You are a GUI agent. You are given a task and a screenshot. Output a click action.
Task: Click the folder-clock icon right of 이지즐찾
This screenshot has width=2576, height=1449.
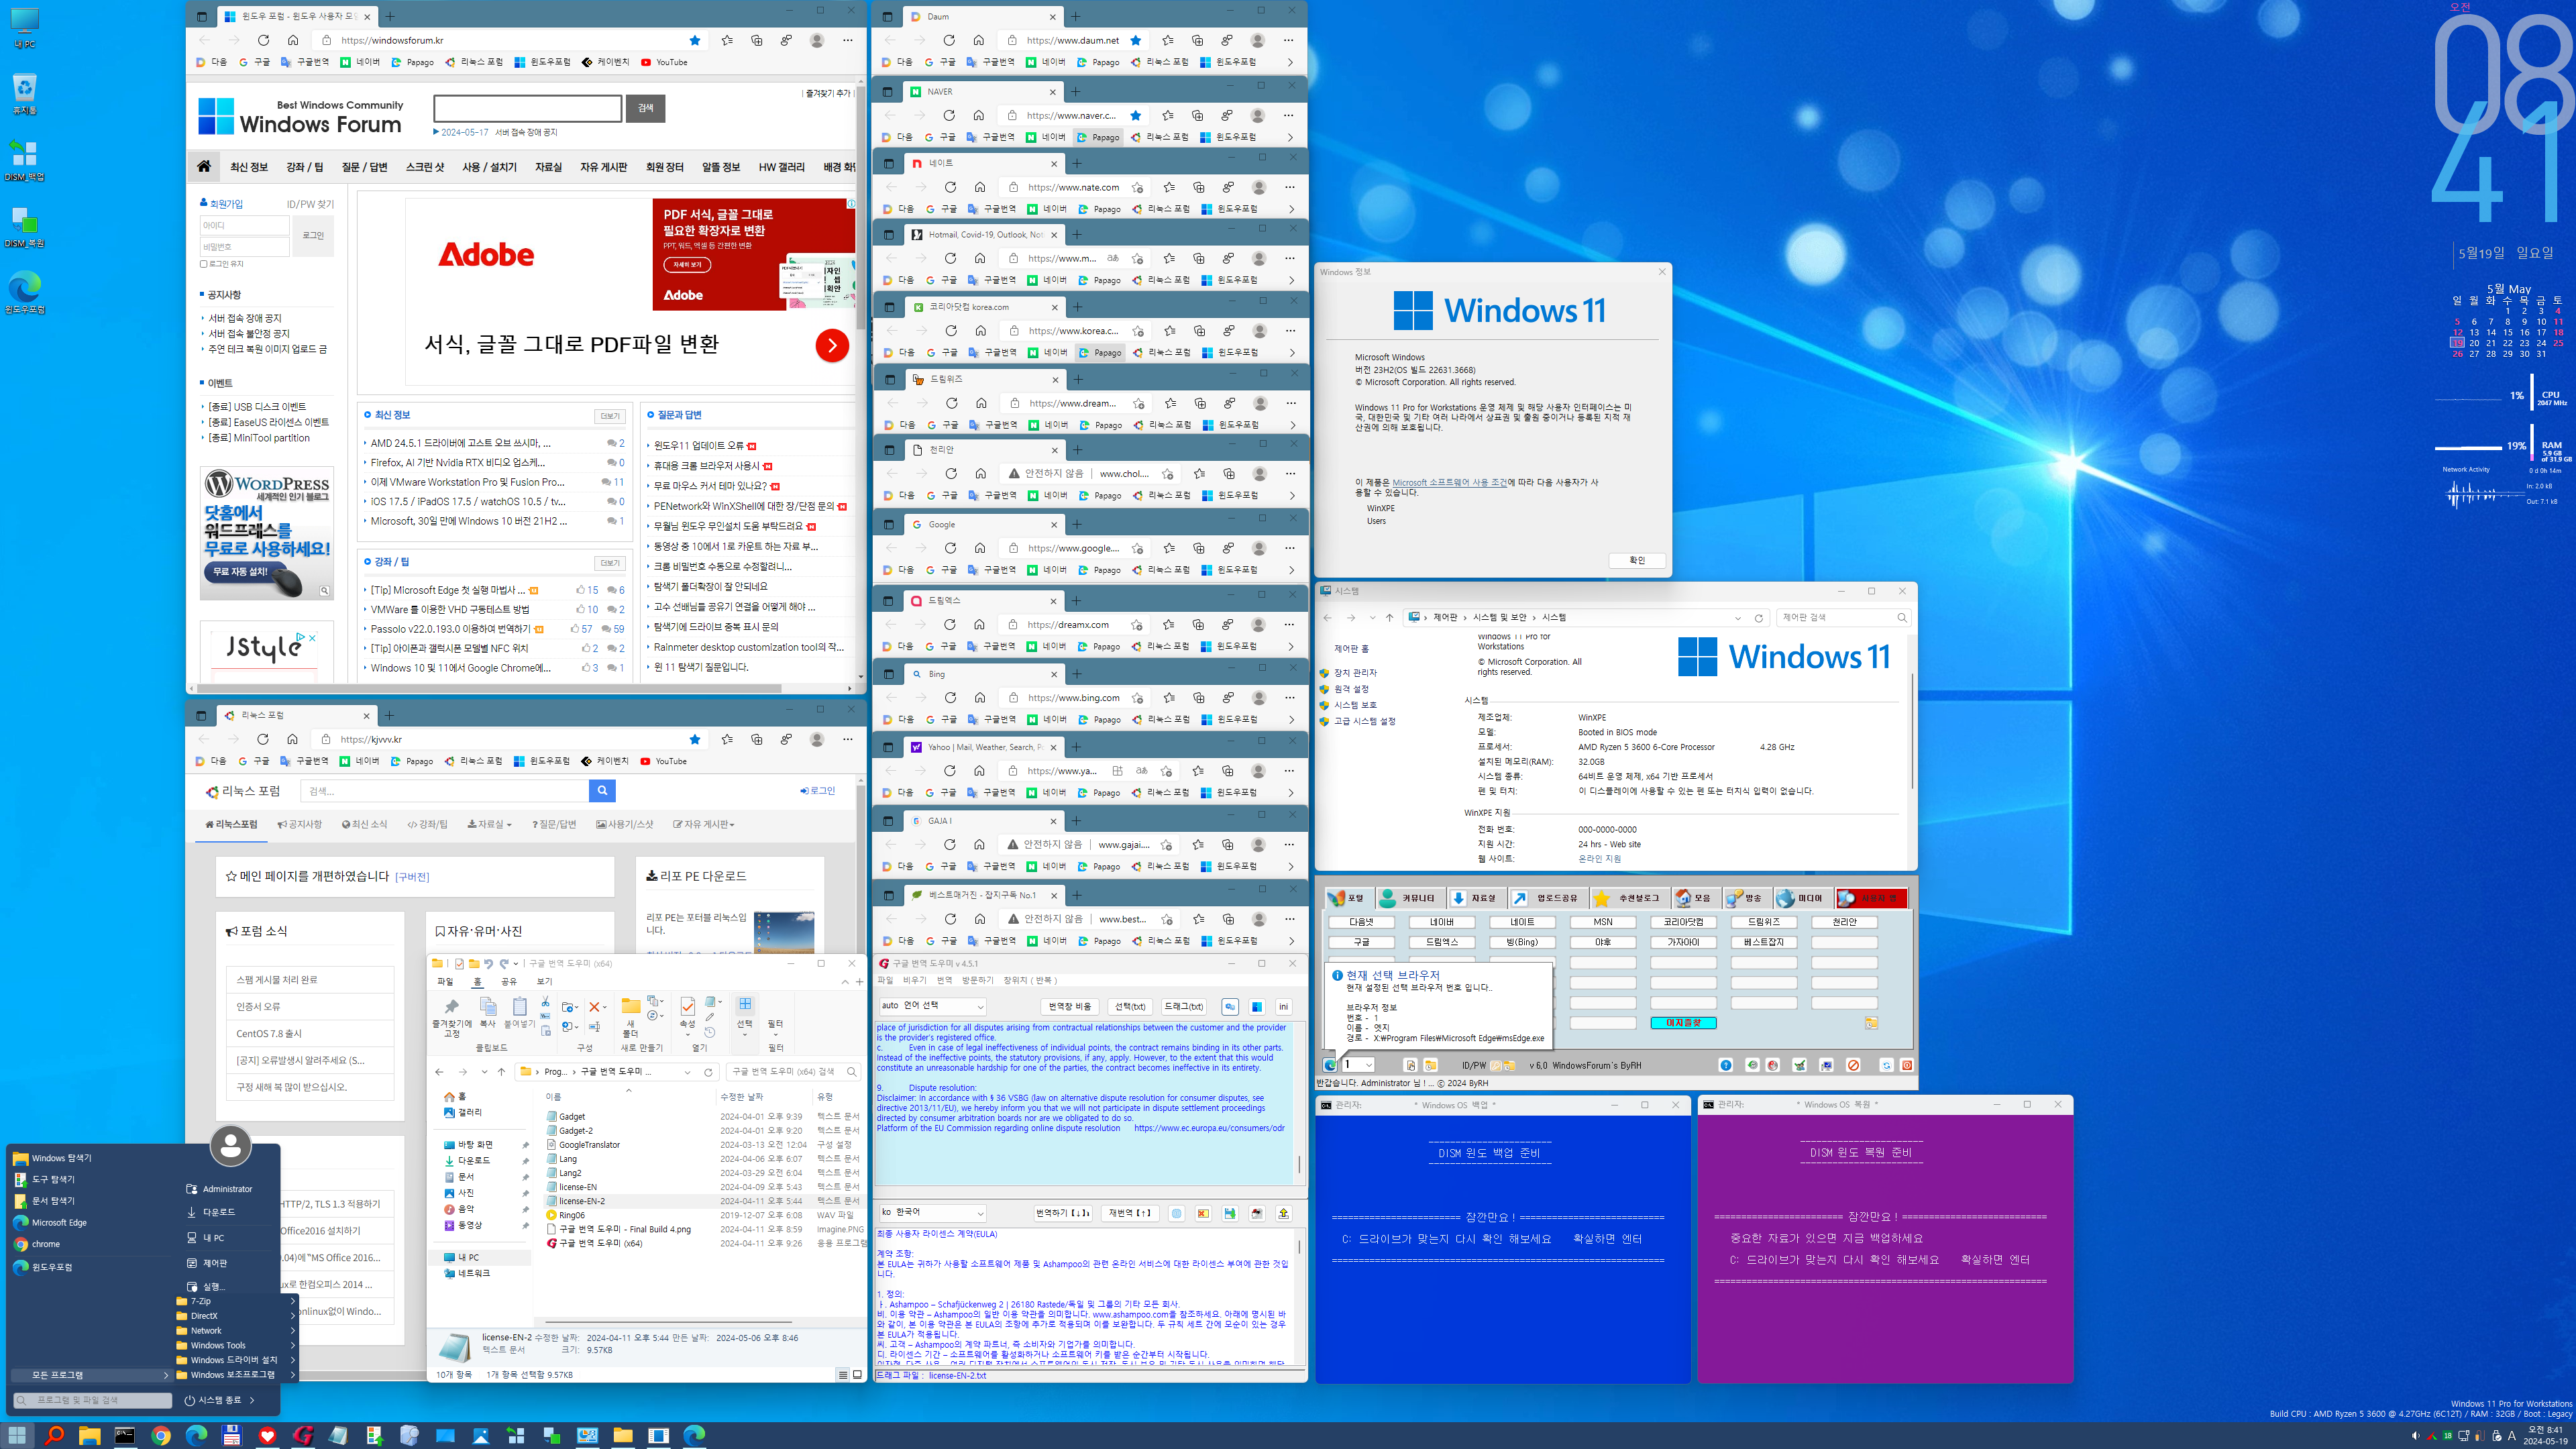1871,1023
